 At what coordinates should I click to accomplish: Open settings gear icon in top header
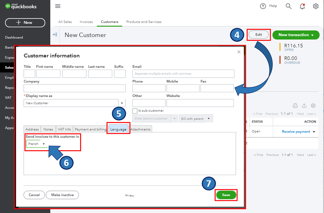coord(316,6)
